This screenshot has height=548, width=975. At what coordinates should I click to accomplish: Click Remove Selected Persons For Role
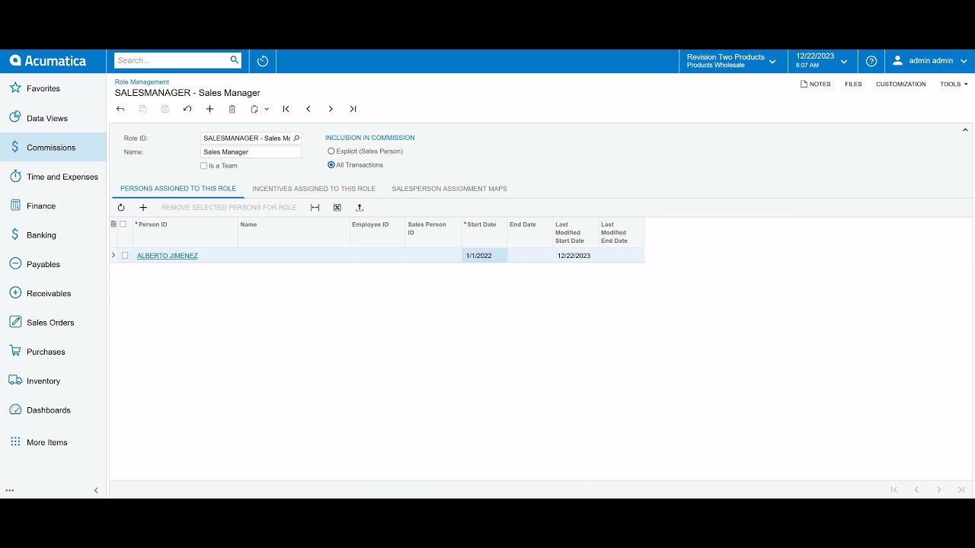pyautogui.click(x=229, y=207)
